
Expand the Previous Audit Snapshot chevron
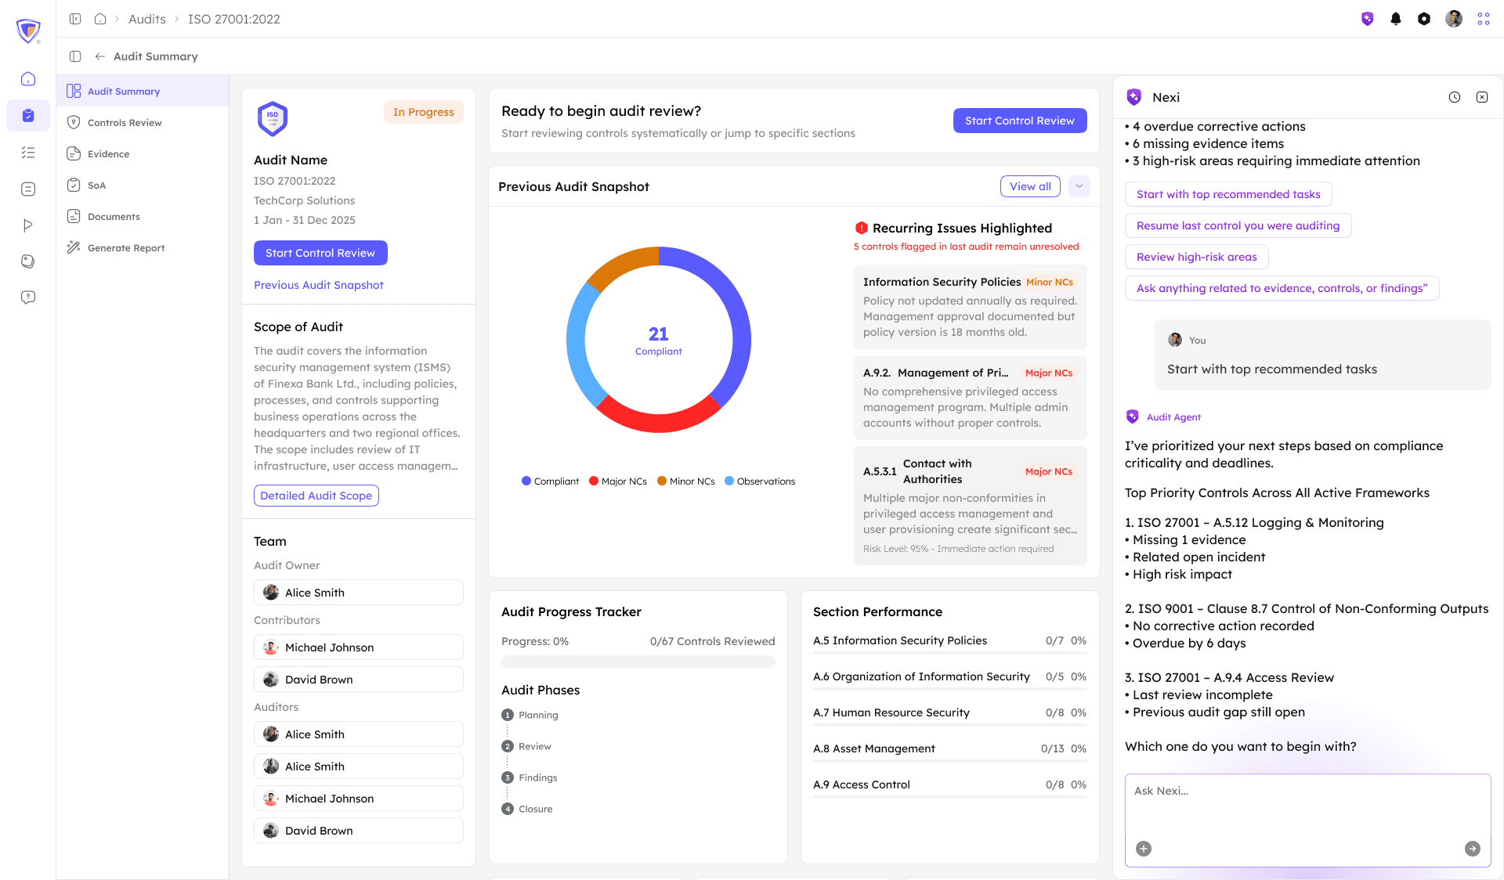(x=1079, y=186)
